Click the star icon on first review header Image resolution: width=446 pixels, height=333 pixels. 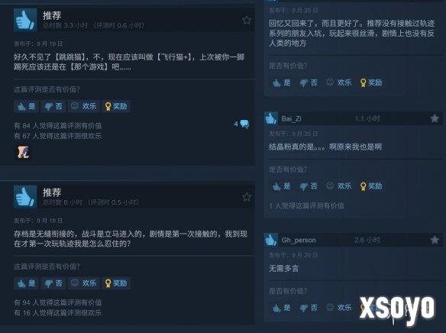point(247,20)
